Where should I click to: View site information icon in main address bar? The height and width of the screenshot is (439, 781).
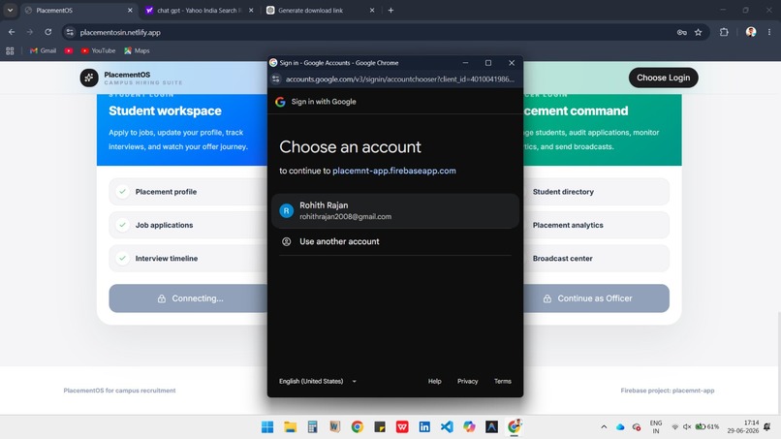(70, 32)
